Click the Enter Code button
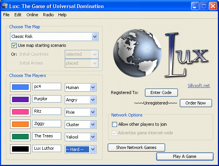Viewport: 219px width, 166px height. pyautogui.click(x=161, y=92)
